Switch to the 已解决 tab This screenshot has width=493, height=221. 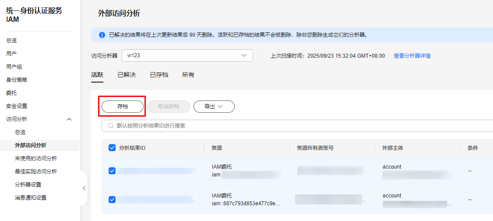[127, 75]
